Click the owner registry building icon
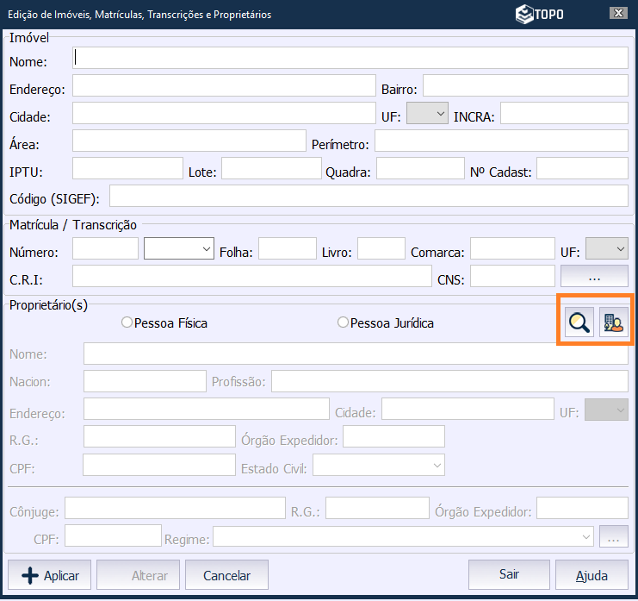This screenshot has width=638, height=601. pyautogui.click(x=613, y=322)
